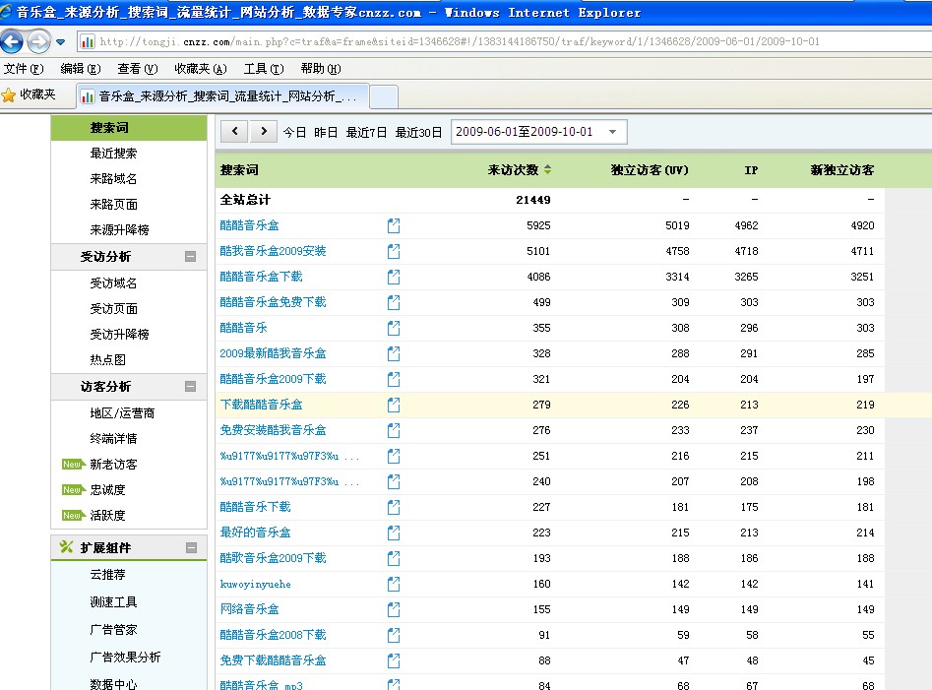
Task: Open external link icon for 酷酷音乐盒2008下载
Action: pyautogui.click(x=394, y=635)
